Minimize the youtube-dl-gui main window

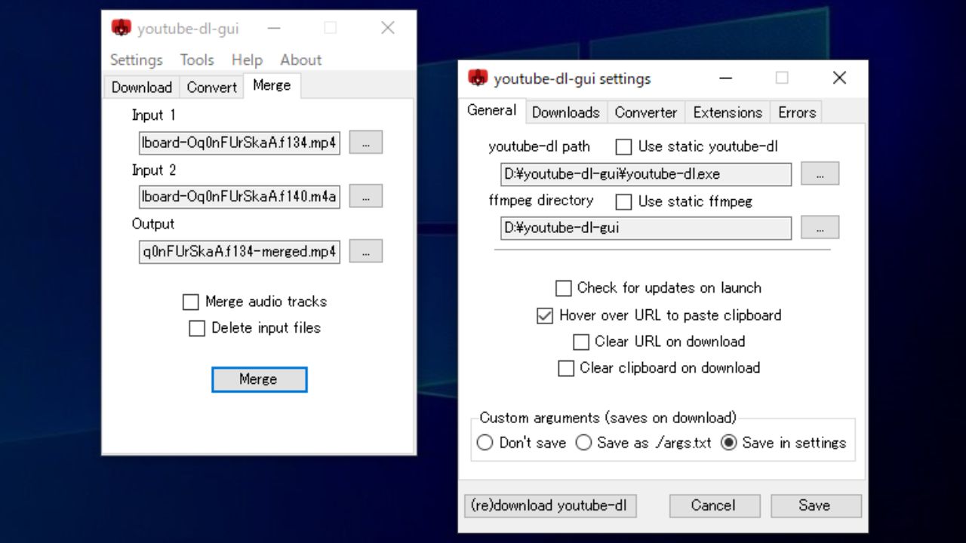(x=274, y=29)
